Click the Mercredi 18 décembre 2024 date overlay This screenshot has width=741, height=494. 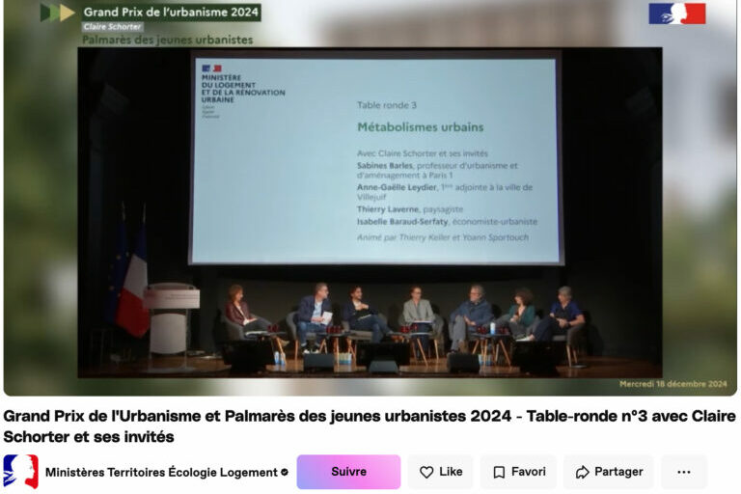672,384
